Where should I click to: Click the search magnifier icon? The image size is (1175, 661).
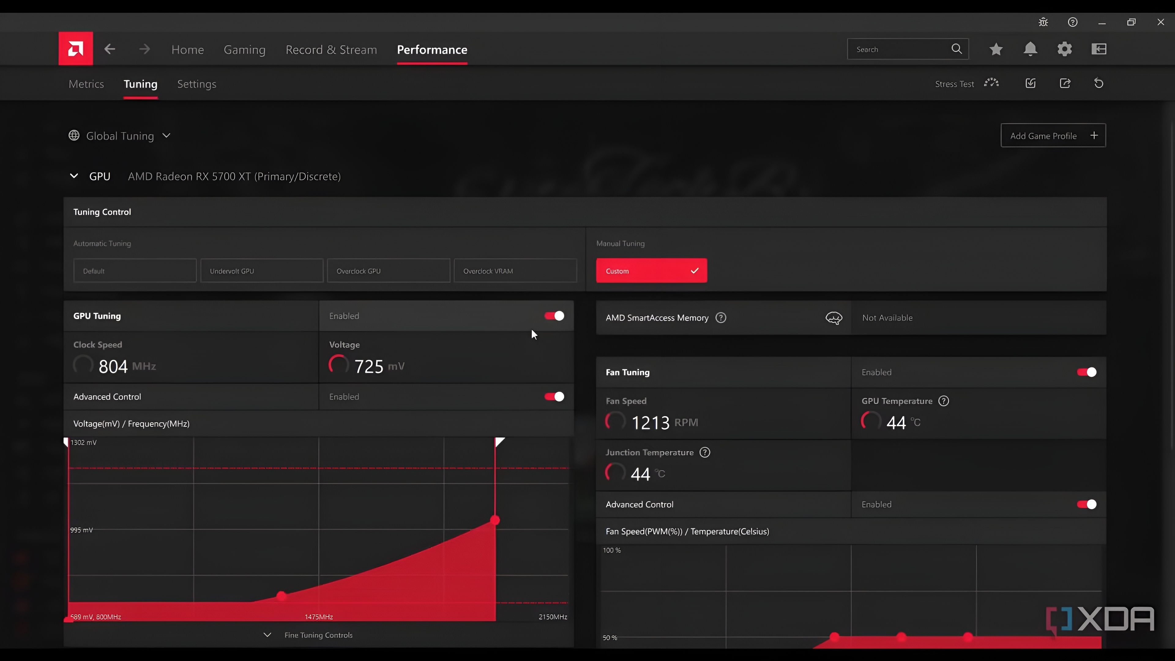pos(957,49)
